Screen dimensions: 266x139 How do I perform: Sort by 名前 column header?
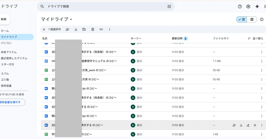45,38
